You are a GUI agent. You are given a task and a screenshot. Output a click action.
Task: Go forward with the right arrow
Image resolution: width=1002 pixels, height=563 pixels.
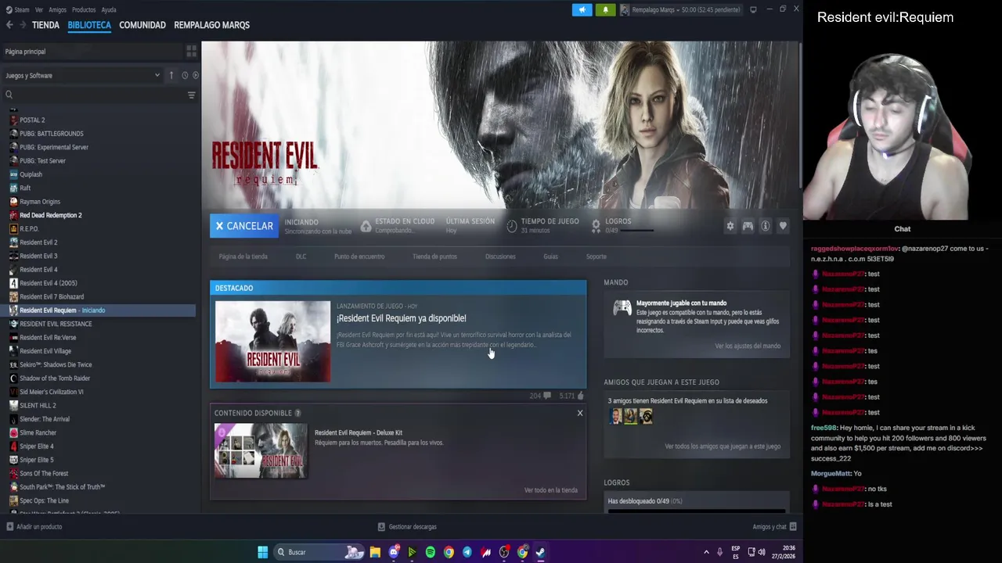[x=23, y=25]
